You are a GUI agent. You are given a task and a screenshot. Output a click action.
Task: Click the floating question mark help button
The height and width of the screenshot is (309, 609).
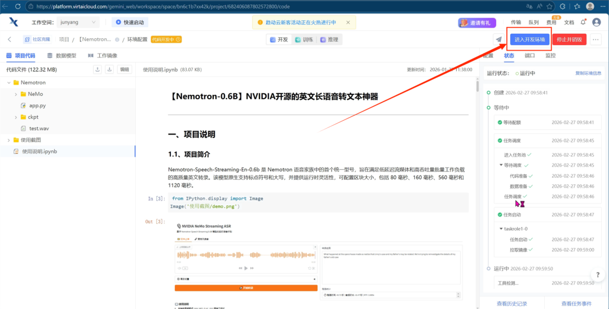(x=598, y=275)
